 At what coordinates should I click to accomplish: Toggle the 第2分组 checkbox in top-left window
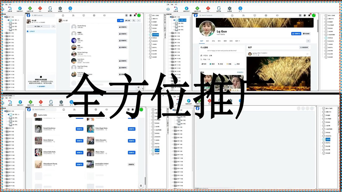(5, 33)
